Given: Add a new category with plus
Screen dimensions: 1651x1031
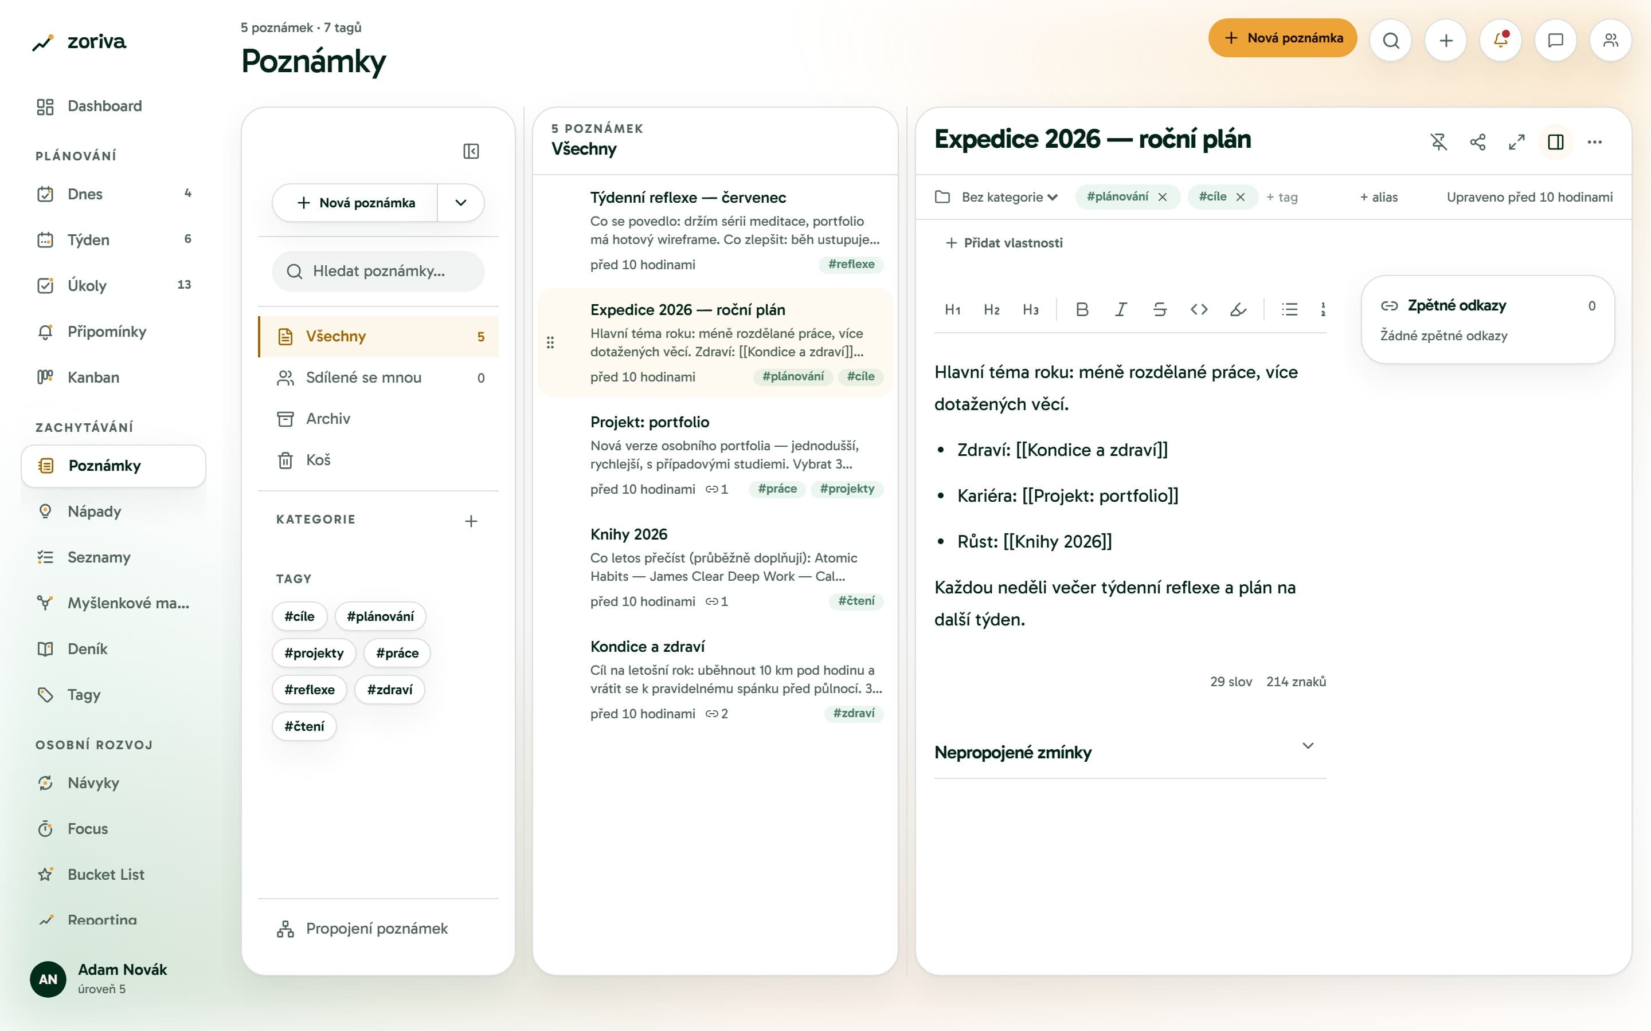Looking at the screenshot, I should pos(471,522).
